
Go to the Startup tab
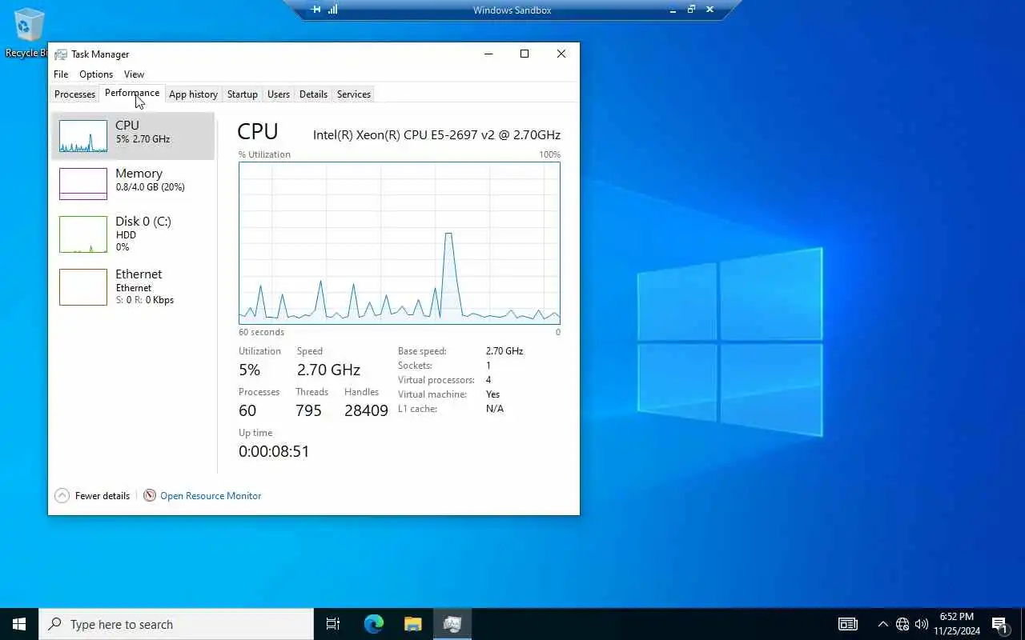tap(242, 94)
